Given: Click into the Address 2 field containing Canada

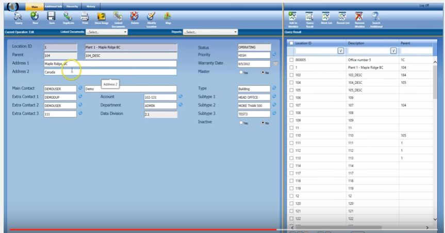Looking at the screenshot, I should click(x=110, y=72).
